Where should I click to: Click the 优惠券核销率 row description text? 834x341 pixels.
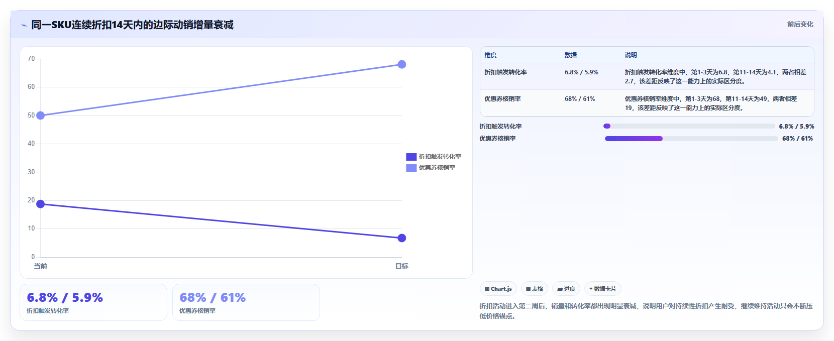pyautogui.click(x=711, y=103)
